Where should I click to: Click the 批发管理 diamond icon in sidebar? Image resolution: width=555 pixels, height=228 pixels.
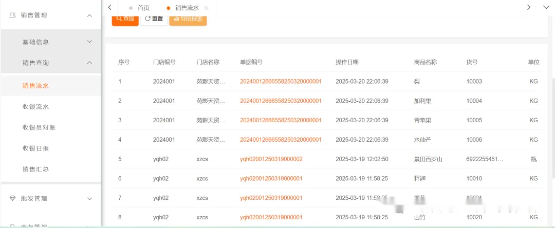[x=13, y=199]
